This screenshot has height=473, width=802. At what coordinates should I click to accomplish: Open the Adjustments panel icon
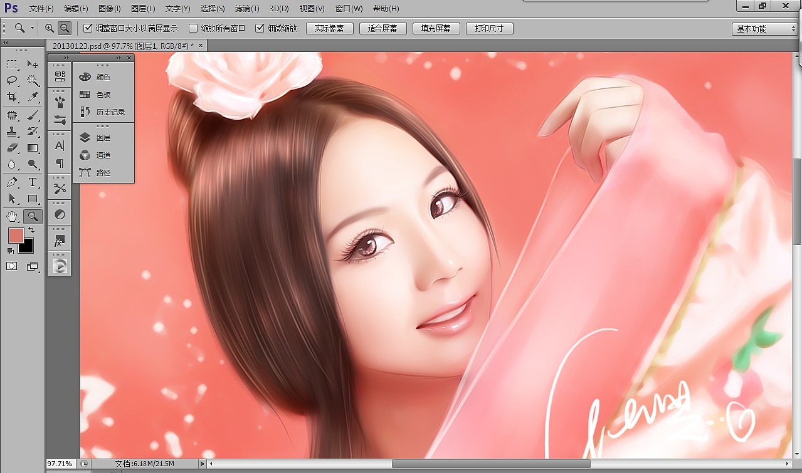pyautogui.click(x=60, y=215)
